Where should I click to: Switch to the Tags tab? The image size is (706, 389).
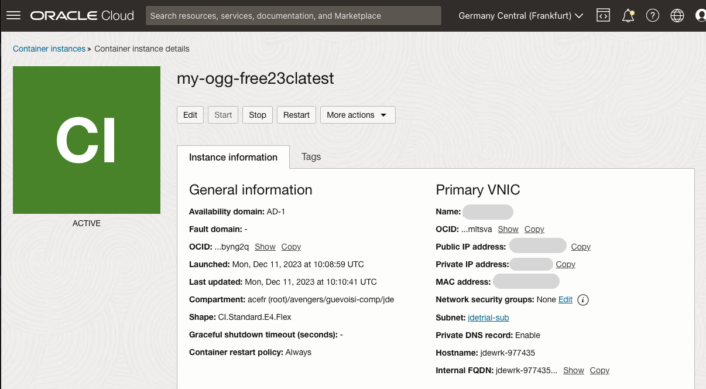click(x=311, y=156)
